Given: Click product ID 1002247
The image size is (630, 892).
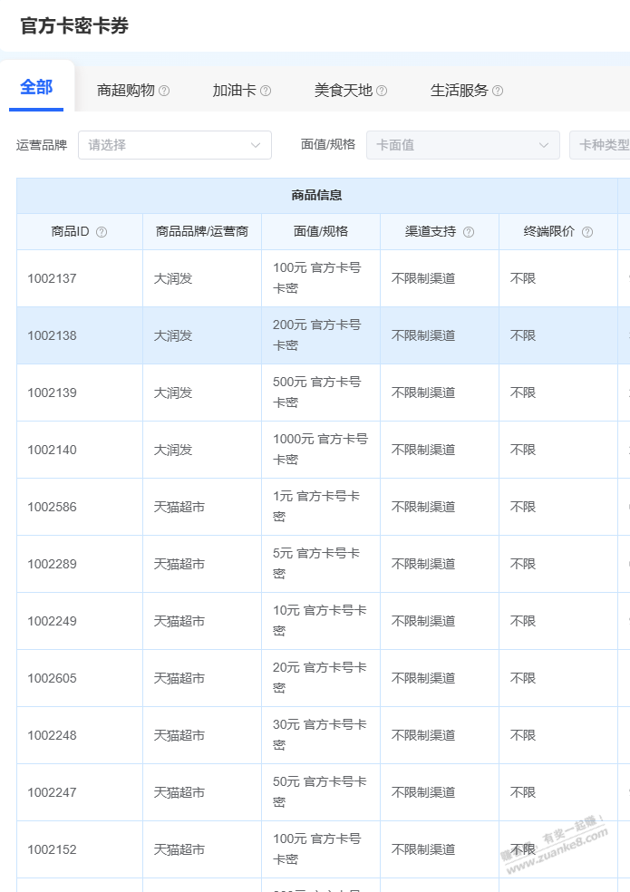Looking at the screenshot, I should point(52,792).
